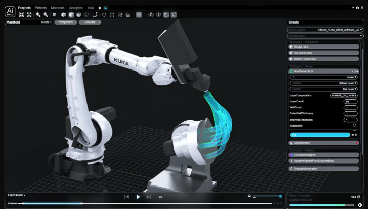Image resolution: width=368 pixels, height=209 pixels.
Task: Click the grid toggle toolbar icon
Action: (139, 15)
